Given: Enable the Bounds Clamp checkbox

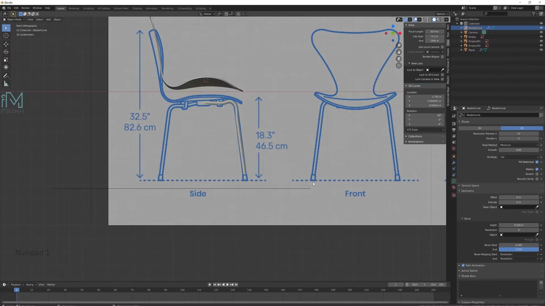Looking at the screenshot, I should coord(537,179).
